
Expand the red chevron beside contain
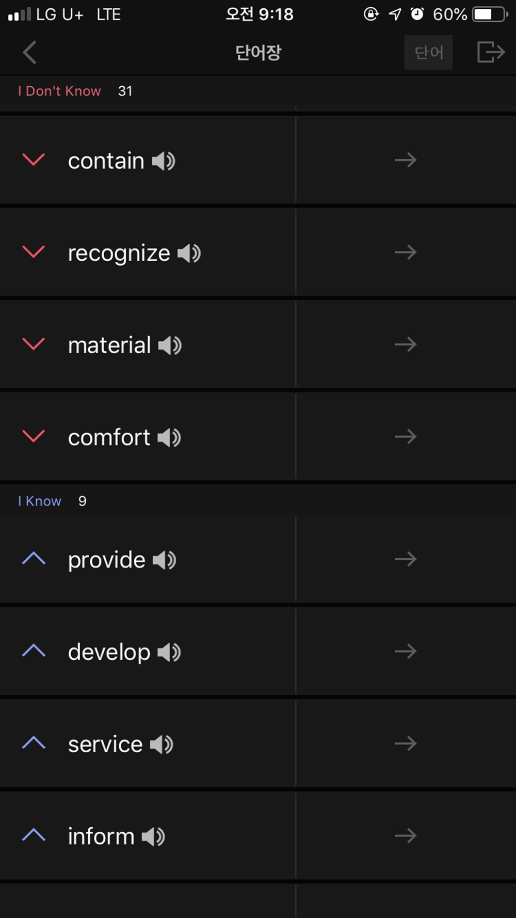[x=34, y=160]
